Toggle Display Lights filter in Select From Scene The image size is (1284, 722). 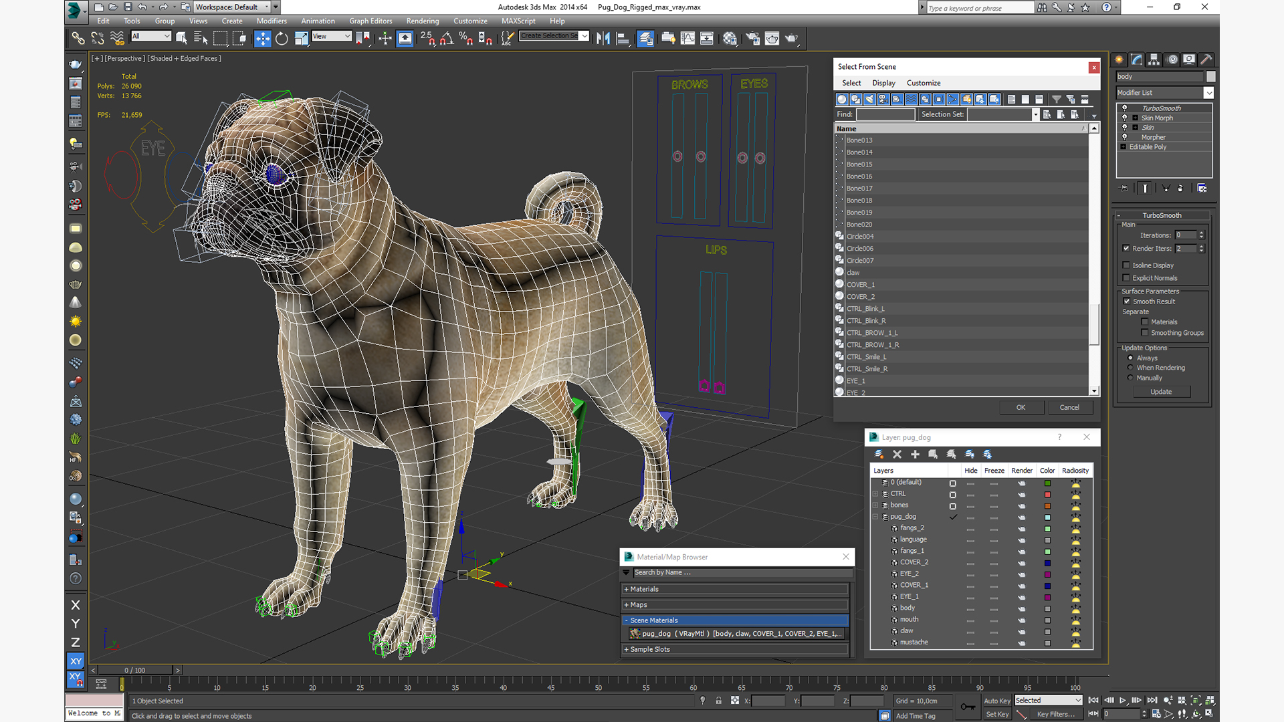[869, 99]
